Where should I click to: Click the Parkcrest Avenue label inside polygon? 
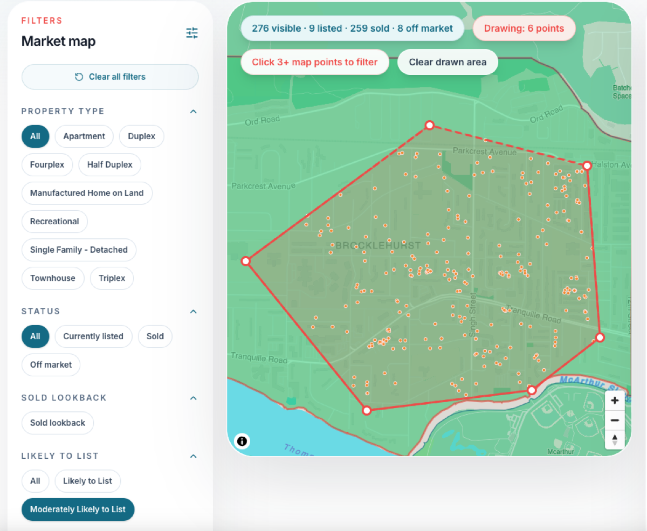tap(485, 152)
